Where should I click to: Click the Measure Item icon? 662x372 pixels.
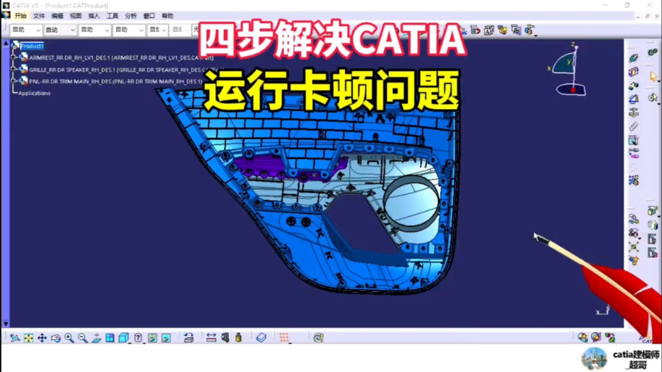pyautogui.click(x=225, y=338)
